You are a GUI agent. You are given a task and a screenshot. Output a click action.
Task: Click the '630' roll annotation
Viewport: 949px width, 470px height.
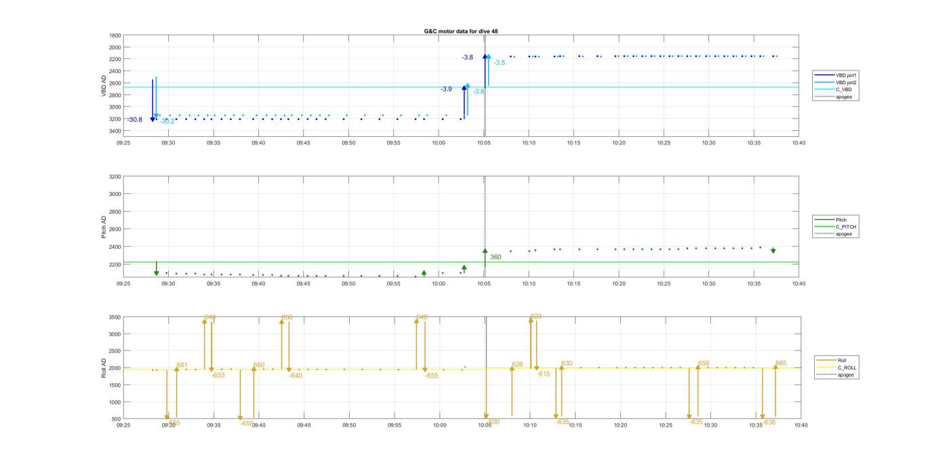coord(567,364)
